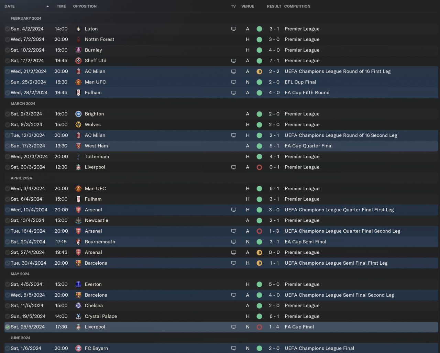Screen dimensions: 440x353
Task: Toggle the checkmark beside Sun, 4/2/2024 fixture
Action: 7,29
